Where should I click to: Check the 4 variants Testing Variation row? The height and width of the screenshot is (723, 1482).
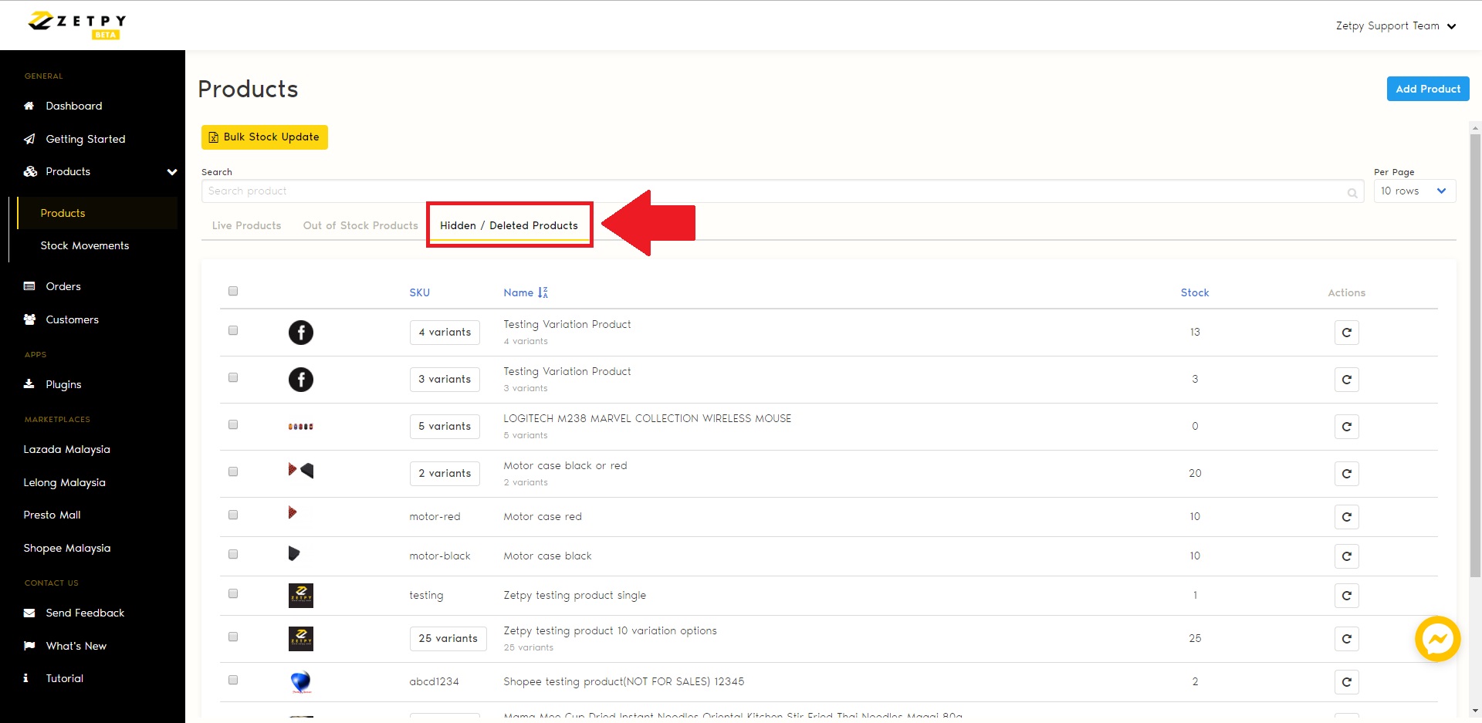point(233,330)
